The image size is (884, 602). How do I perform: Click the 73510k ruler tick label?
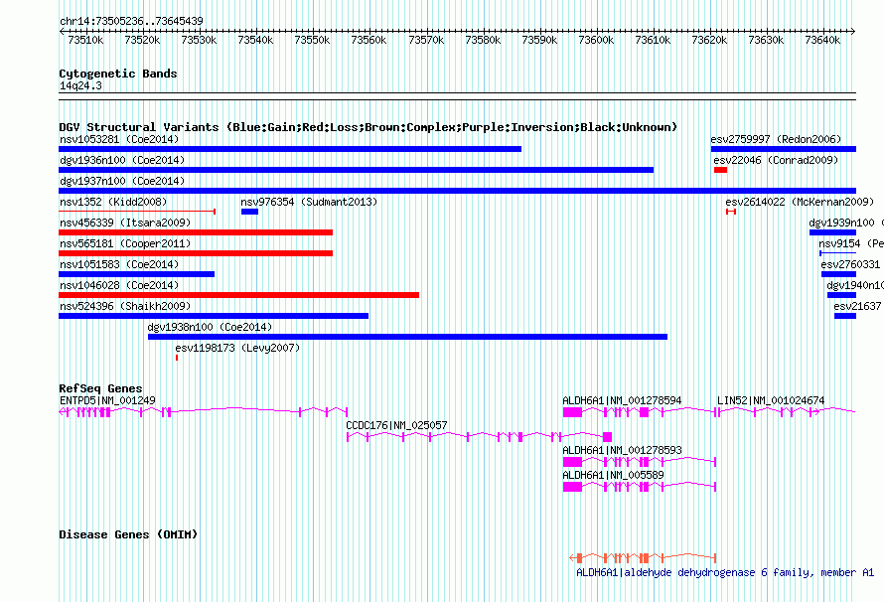[85, 40]
